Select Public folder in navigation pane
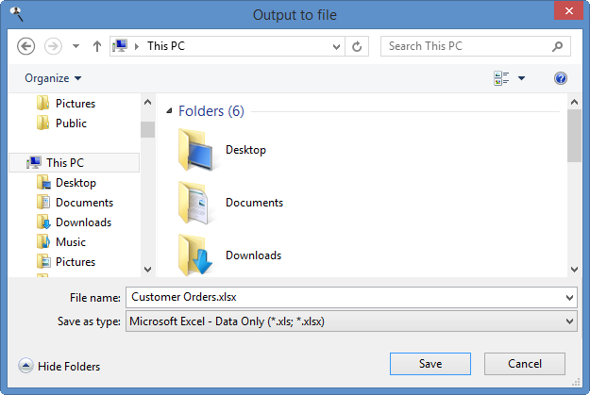Image resolution: width=590 pixels, height=395 pixels. (70, 123)
